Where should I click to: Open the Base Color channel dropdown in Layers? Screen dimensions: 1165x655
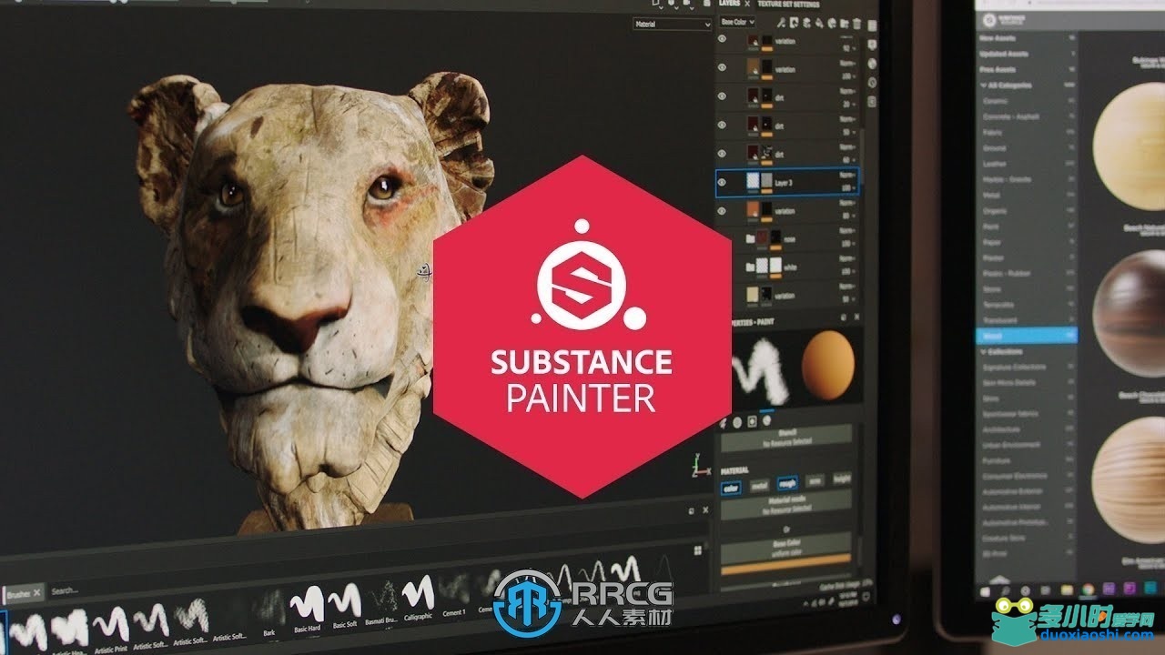[737, 22]
